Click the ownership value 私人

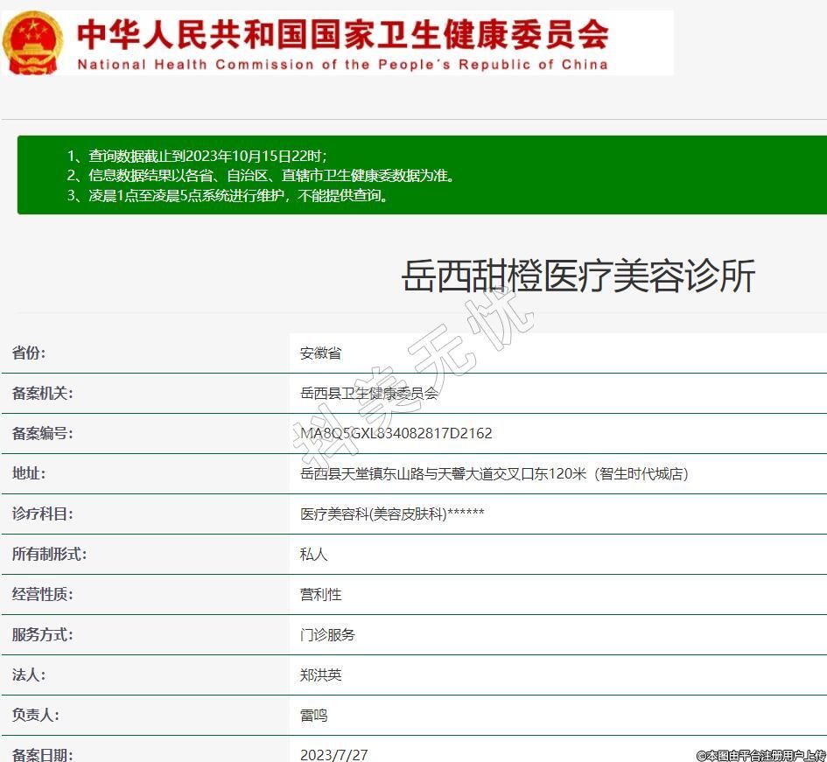[x=313, y=555]
